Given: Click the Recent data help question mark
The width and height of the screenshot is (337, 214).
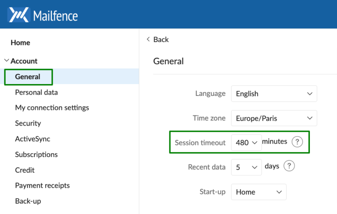Looking at the screenshot, I should click(289, 166).
